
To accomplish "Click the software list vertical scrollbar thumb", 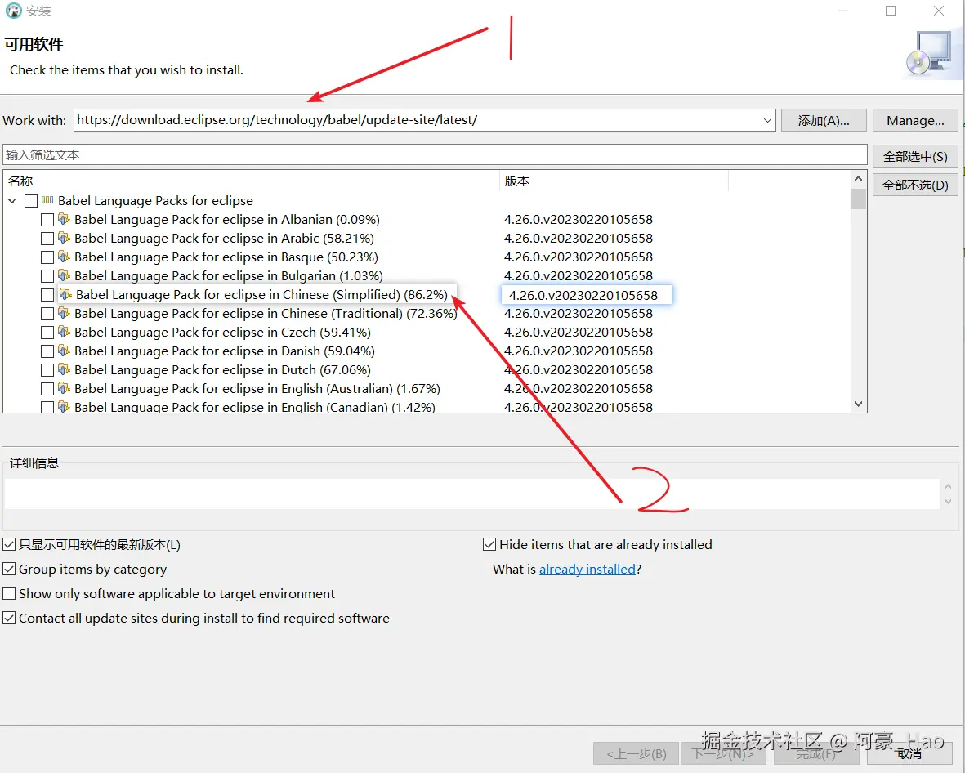I will [x=859, y=199].
